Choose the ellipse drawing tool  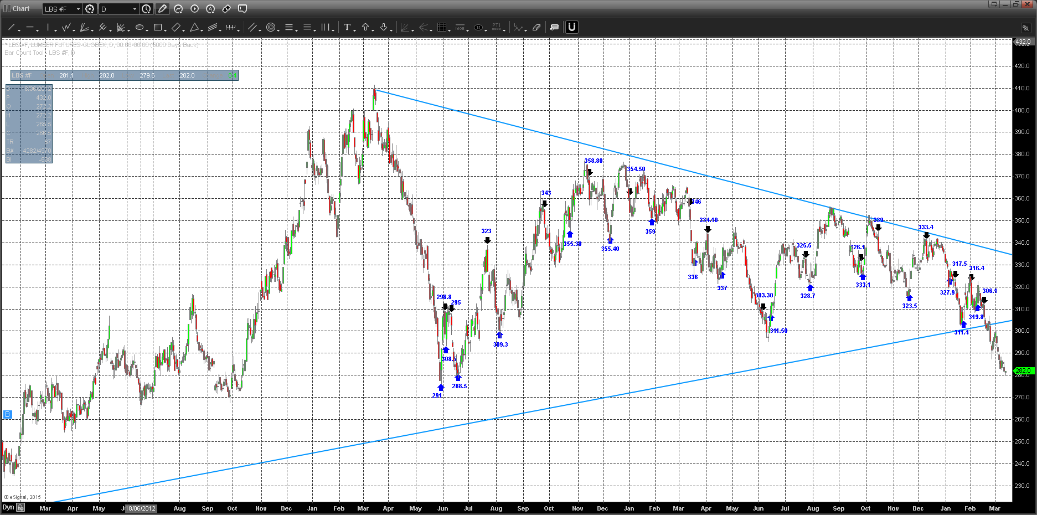coord(140,27)
